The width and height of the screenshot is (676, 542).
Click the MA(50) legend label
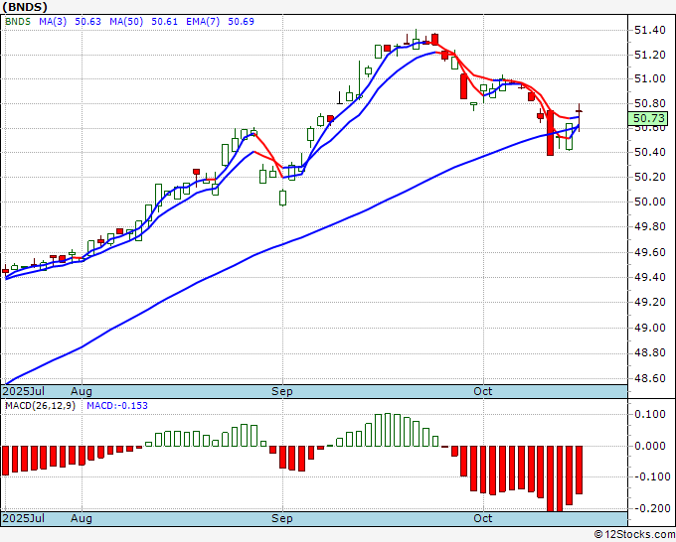point(126,21)
